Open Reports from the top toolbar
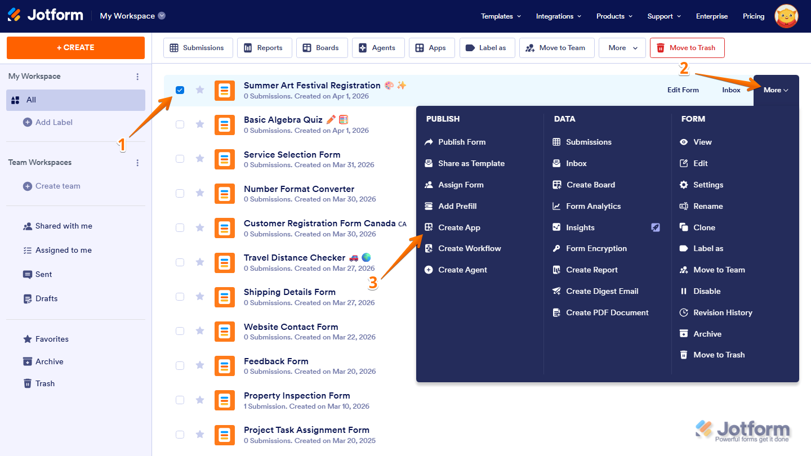 tap(264, 48)
